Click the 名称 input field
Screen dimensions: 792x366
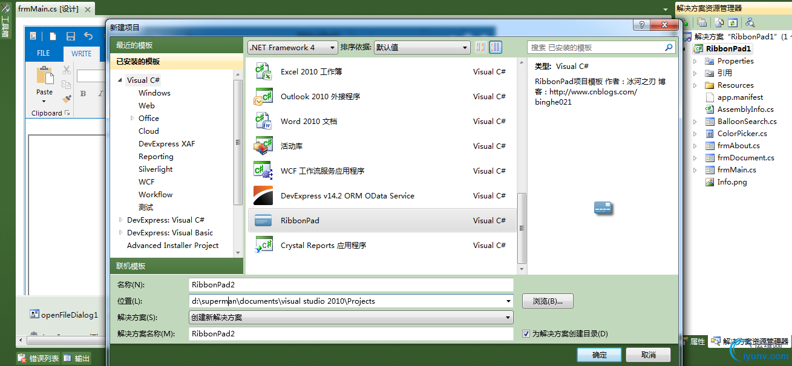tap(351, 284)
